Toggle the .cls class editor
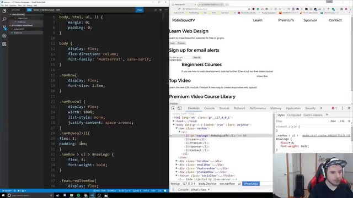 coord(342,121)
